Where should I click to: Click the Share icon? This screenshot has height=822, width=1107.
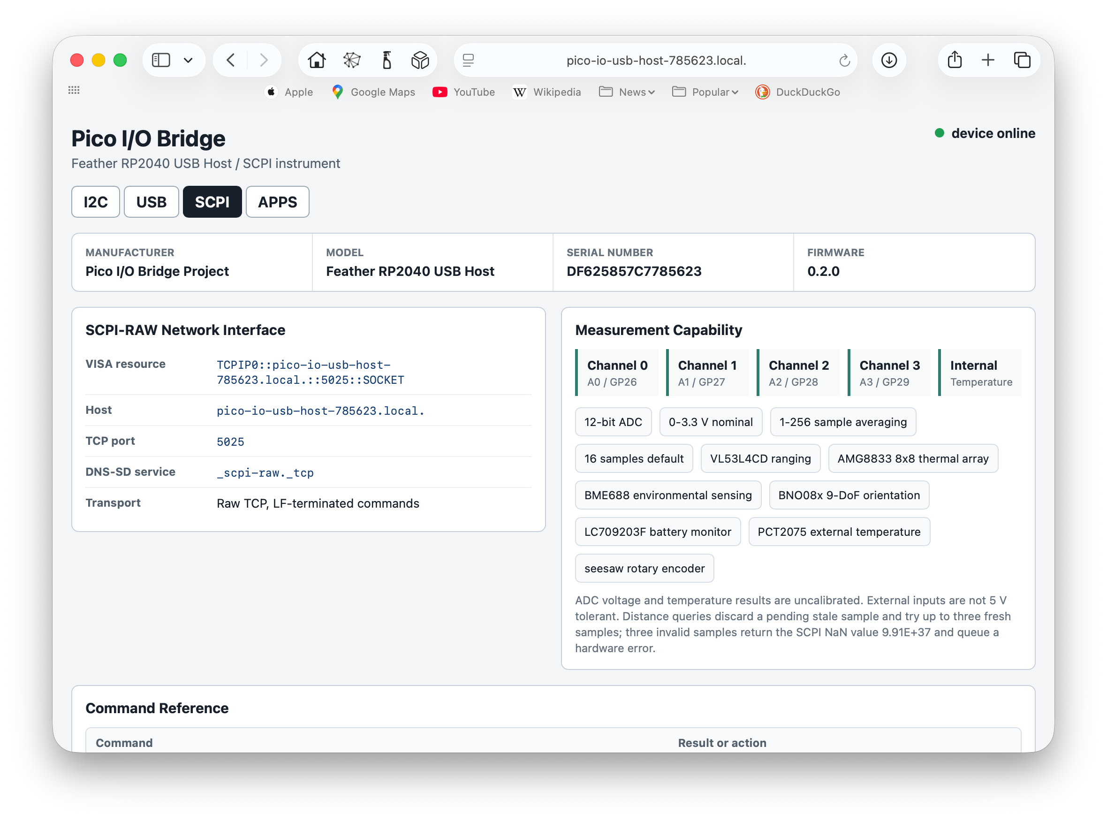[954, 60]
